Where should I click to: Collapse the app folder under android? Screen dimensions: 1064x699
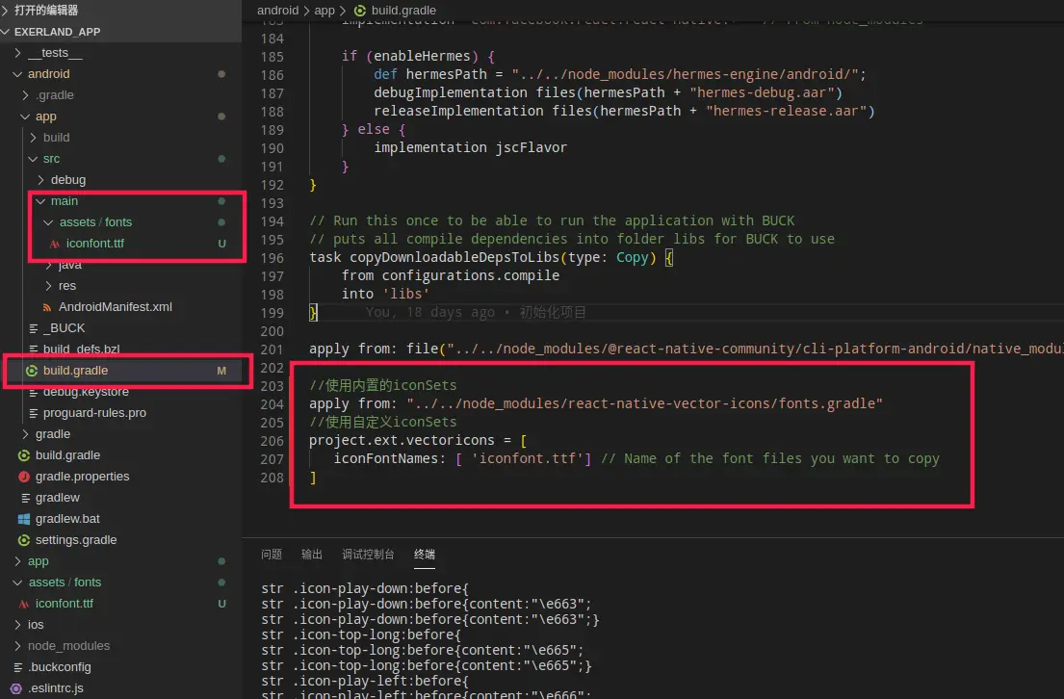(45, 116)
